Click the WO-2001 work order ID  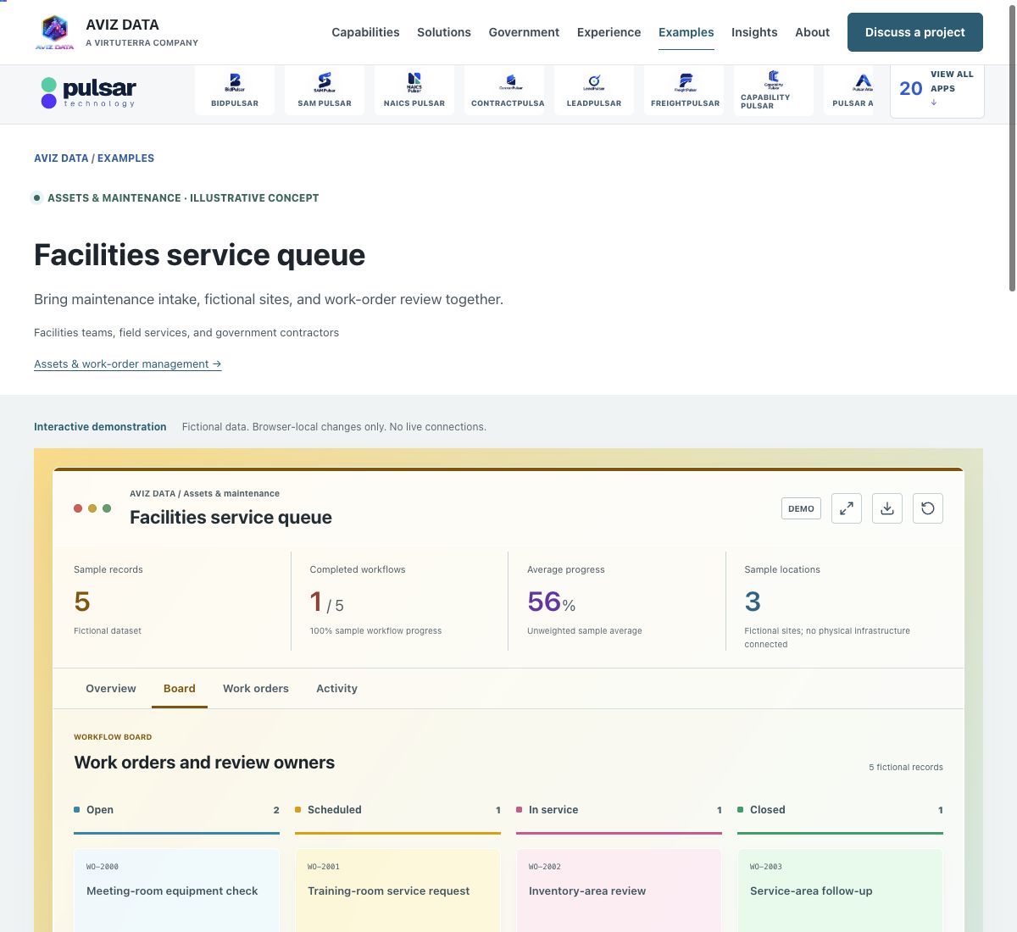324,867
